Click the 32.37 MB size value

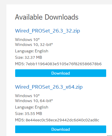pos(33,57)
